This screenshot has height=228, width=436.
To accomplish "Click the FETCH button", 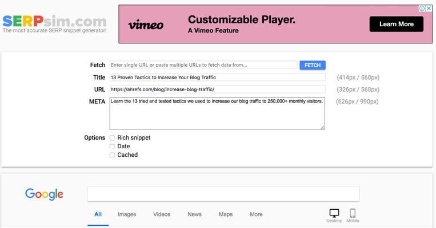I will coord(313,65).
